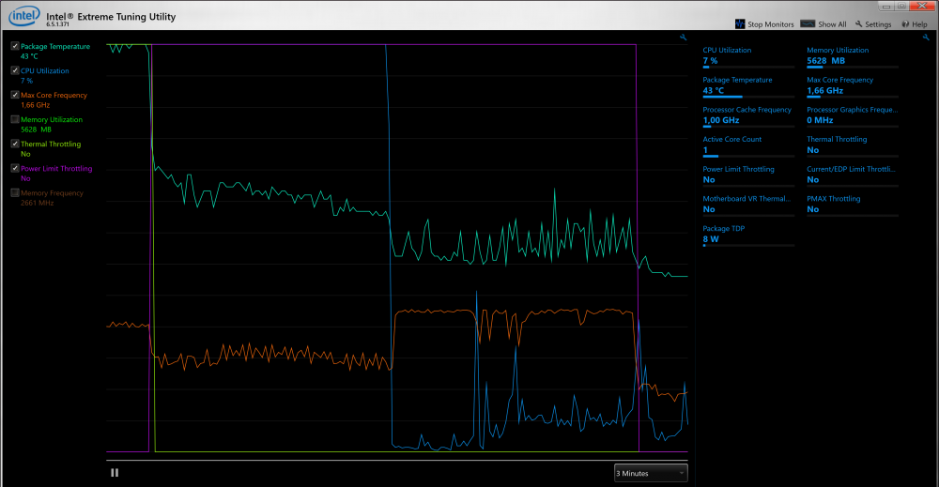Click the Help question-mark icon
The height and width of the screenshot is (487, 939).
pos(905,24)
